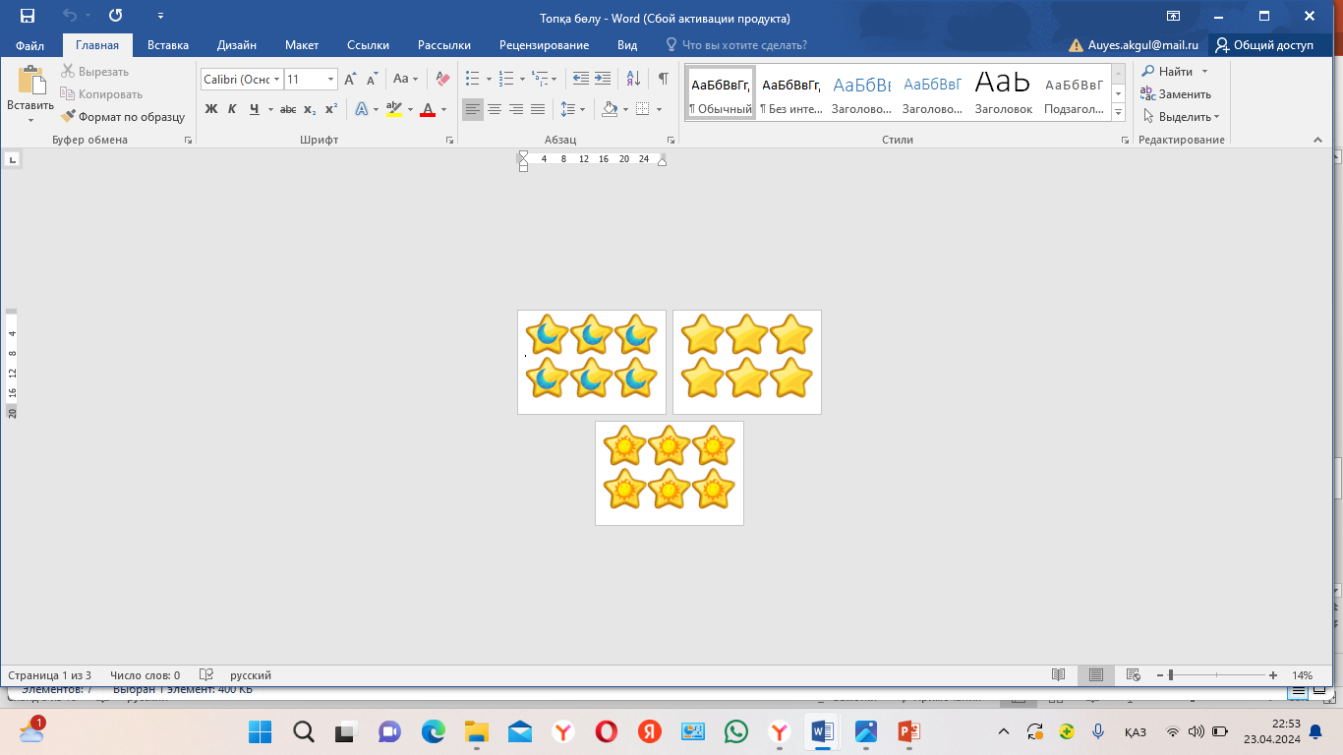The image size is (1343, 755).
Task: Click the Clear All Formatting eraser icon
Action: pos(441,79)
